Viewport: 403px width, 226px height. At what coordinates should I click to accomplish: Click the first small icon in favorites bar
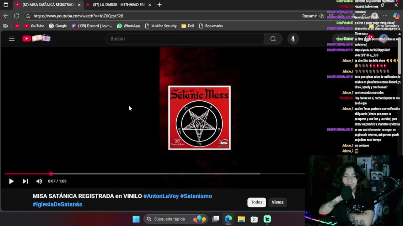coord(5,26)
